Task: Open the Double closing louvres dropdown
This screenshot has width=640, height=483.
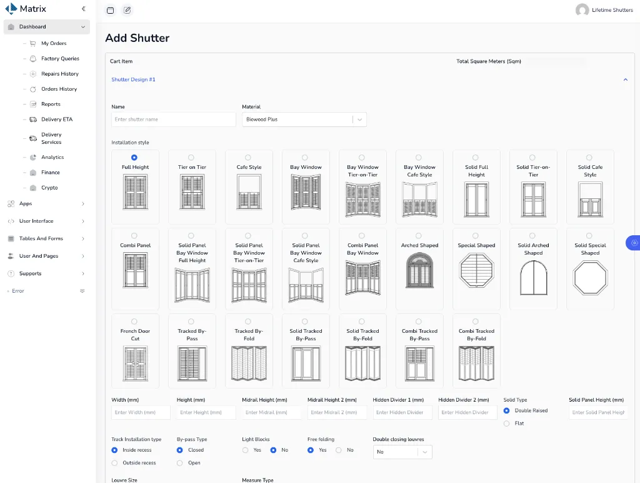Action: click(x=402, y=452)
